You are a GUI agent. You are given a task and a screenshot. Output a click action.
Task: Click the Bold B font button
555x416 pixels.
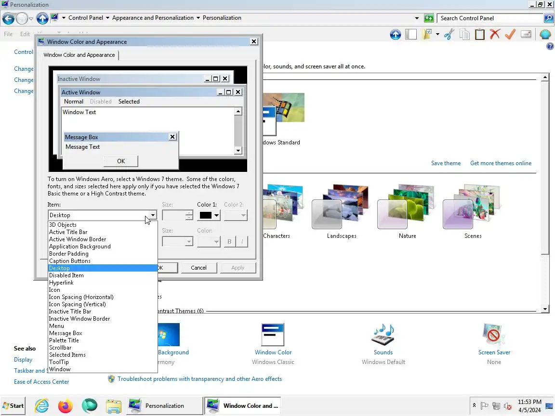[229, 242]
